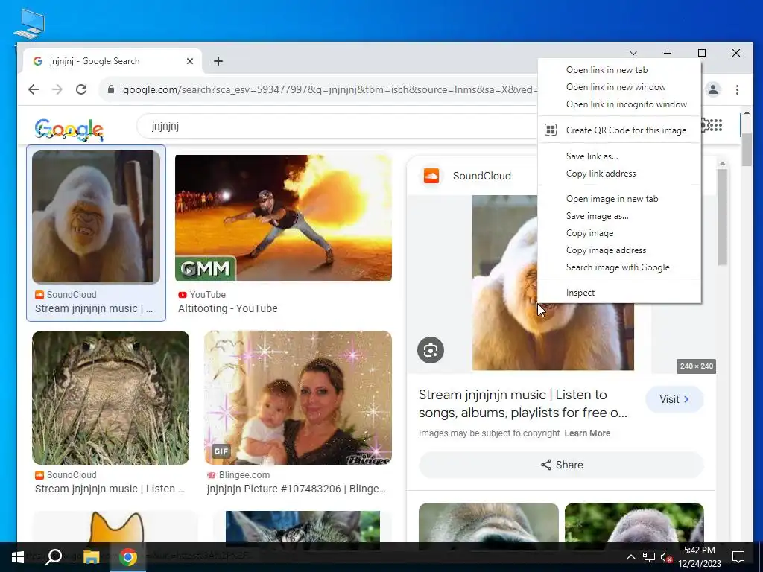Viewport: 763px width, 572px height.
Task: Click the 240 × 240 size badge
Action: click(697, 366)
